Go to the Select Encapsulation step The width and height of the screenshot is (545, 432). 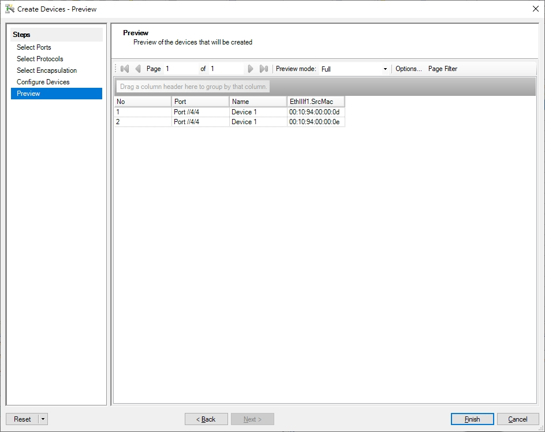tap(47, 70)
